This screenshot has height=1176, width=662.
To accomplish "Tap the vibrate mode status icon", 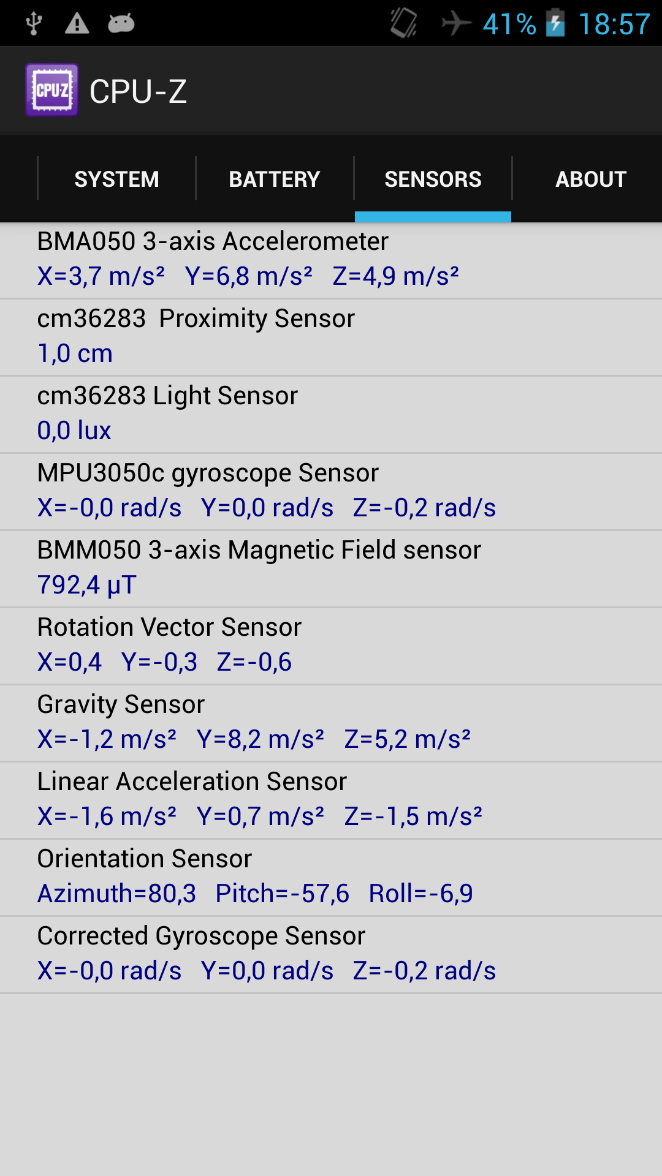I will (404, 23).
